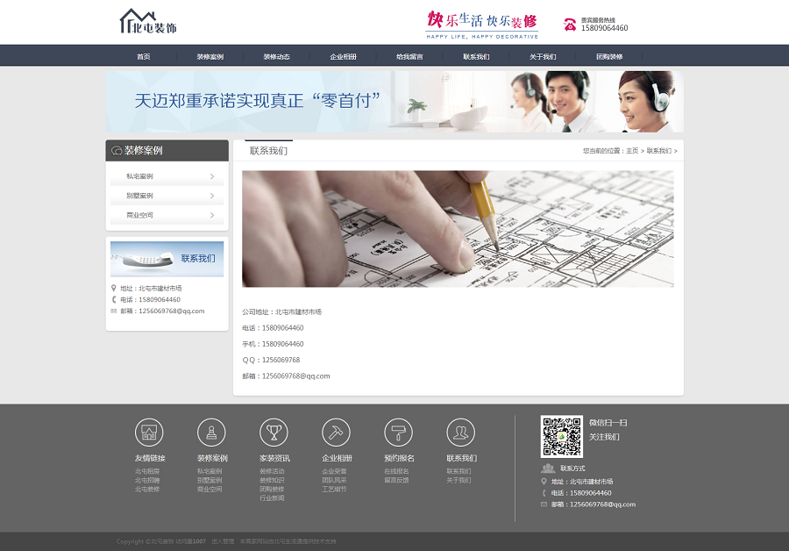Viewport: 789px width, 551px height.
Task: Select 装修动态 in the navigation bar
Action: coord(276,57)
